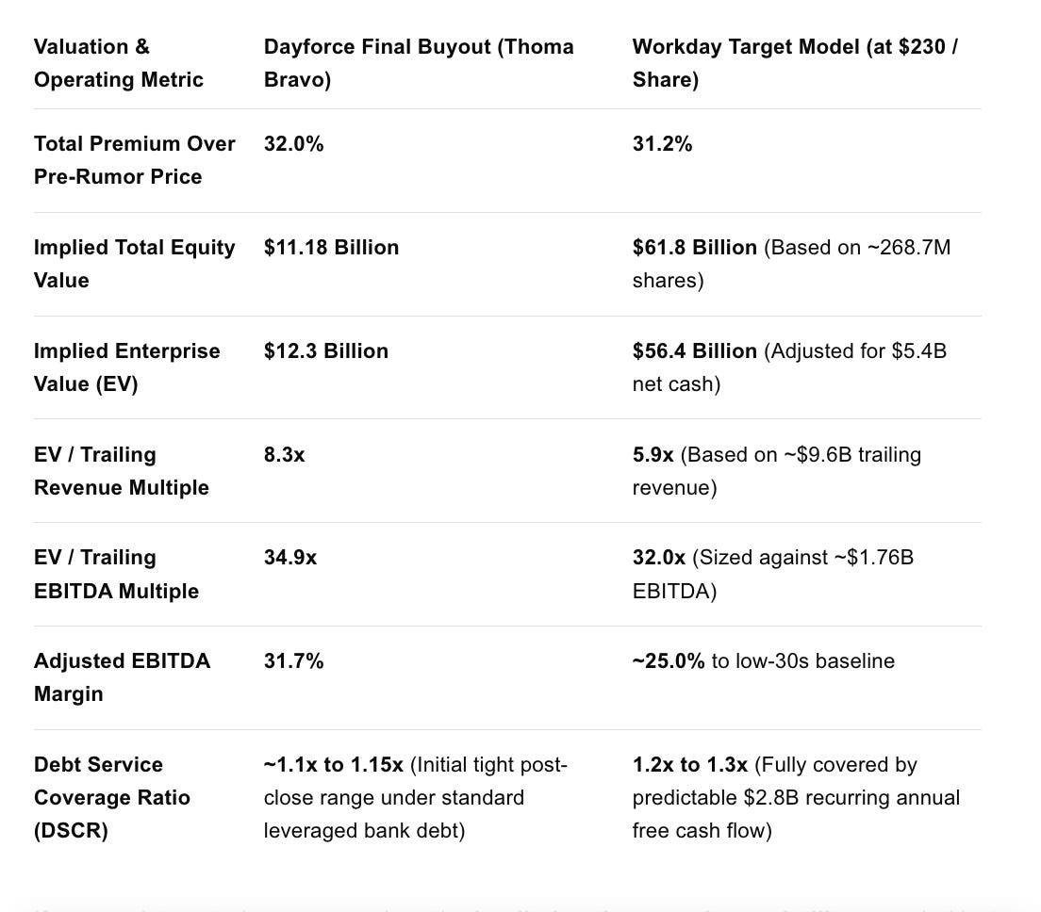Click 'Workday Target Model' column header

[x=795, y=63]
